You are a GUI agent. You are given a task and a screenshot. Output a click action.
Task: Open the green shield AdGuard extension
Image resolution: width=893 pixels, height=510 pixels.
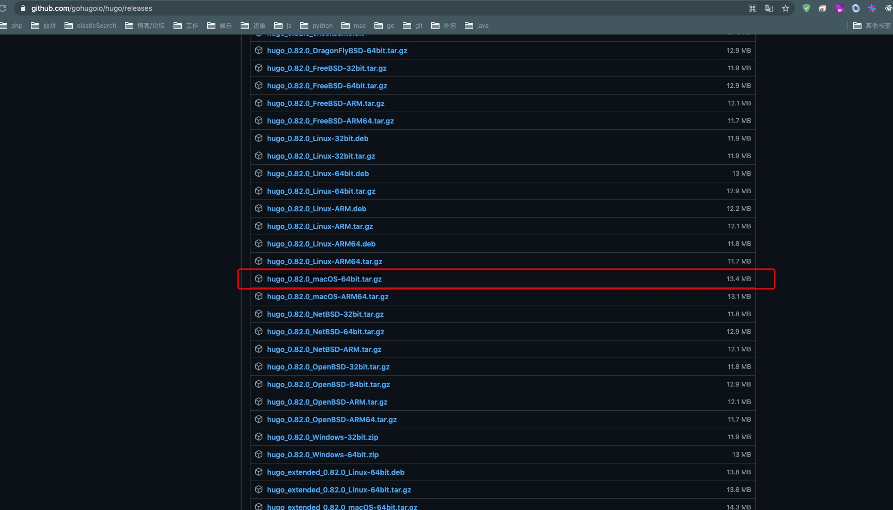806,8
